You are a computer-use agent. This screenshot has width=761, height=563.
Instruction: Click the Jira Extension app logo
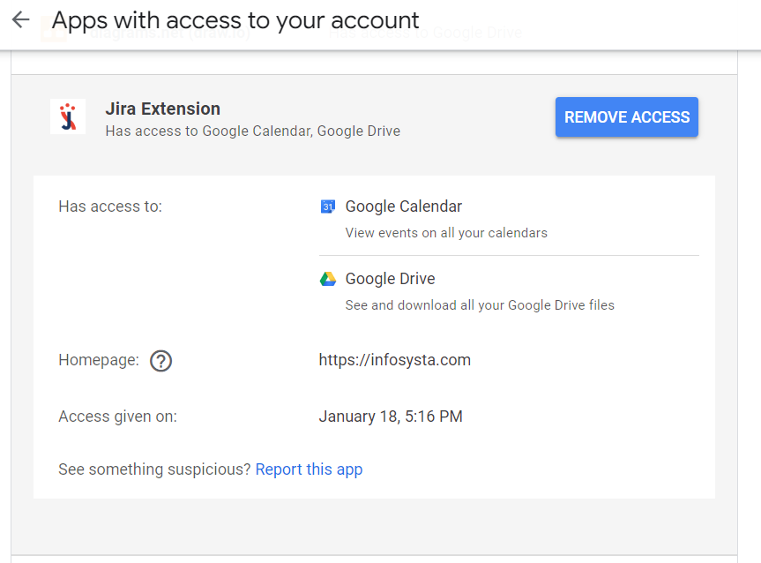tap(68, 116)
